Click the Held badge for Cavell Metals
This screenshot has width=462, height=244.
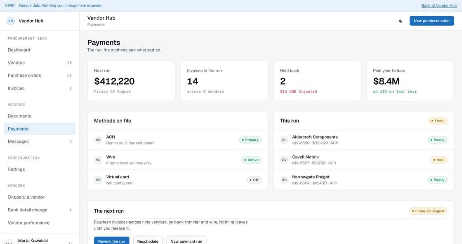click(439, 160)
